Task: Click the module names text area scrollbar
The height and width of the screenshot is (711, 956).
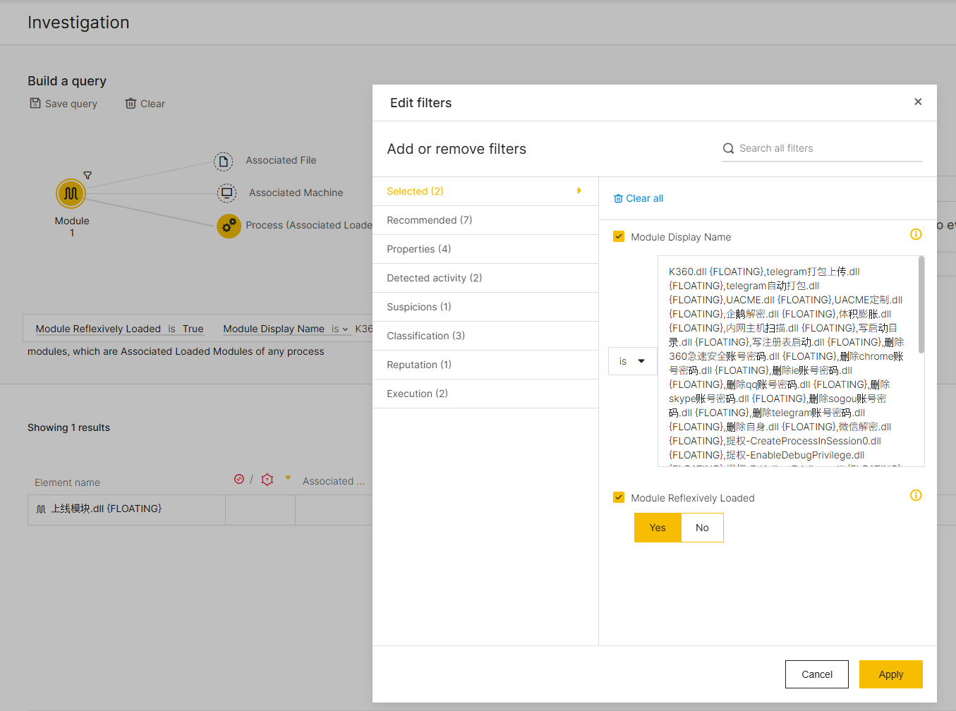Action: (921, 305)
